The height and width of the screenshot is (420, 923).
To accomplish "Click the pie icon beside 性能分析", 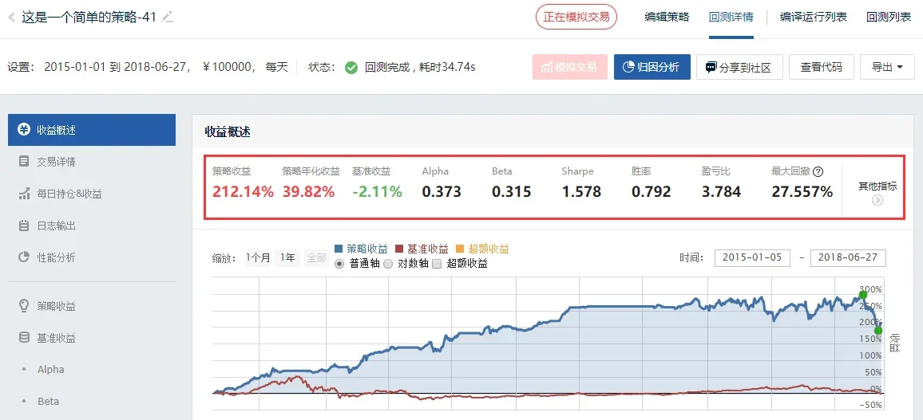I will coord(23,257).
